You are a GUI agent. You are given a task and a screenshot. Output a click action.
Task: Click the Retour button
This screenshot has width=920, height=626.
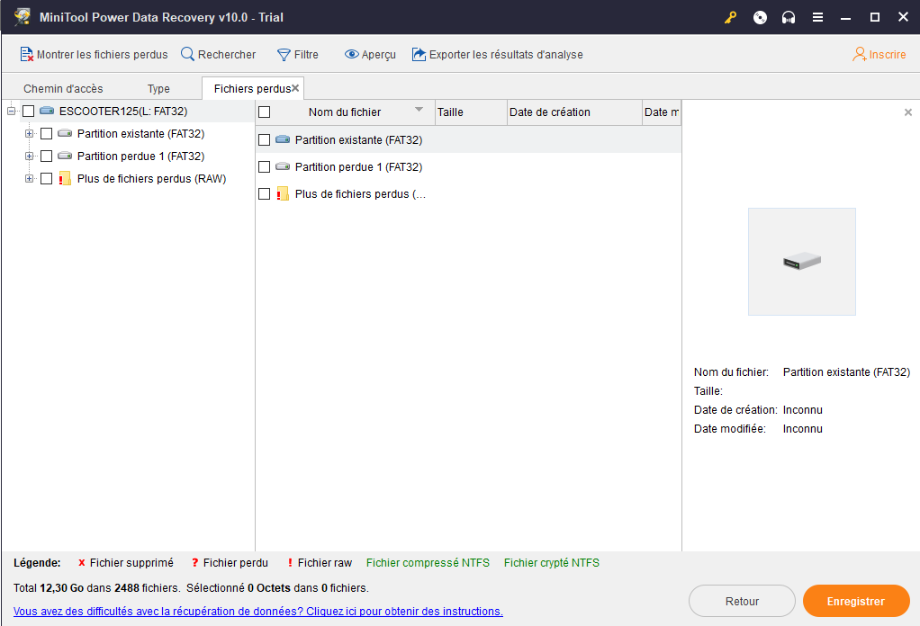[742, 602]
